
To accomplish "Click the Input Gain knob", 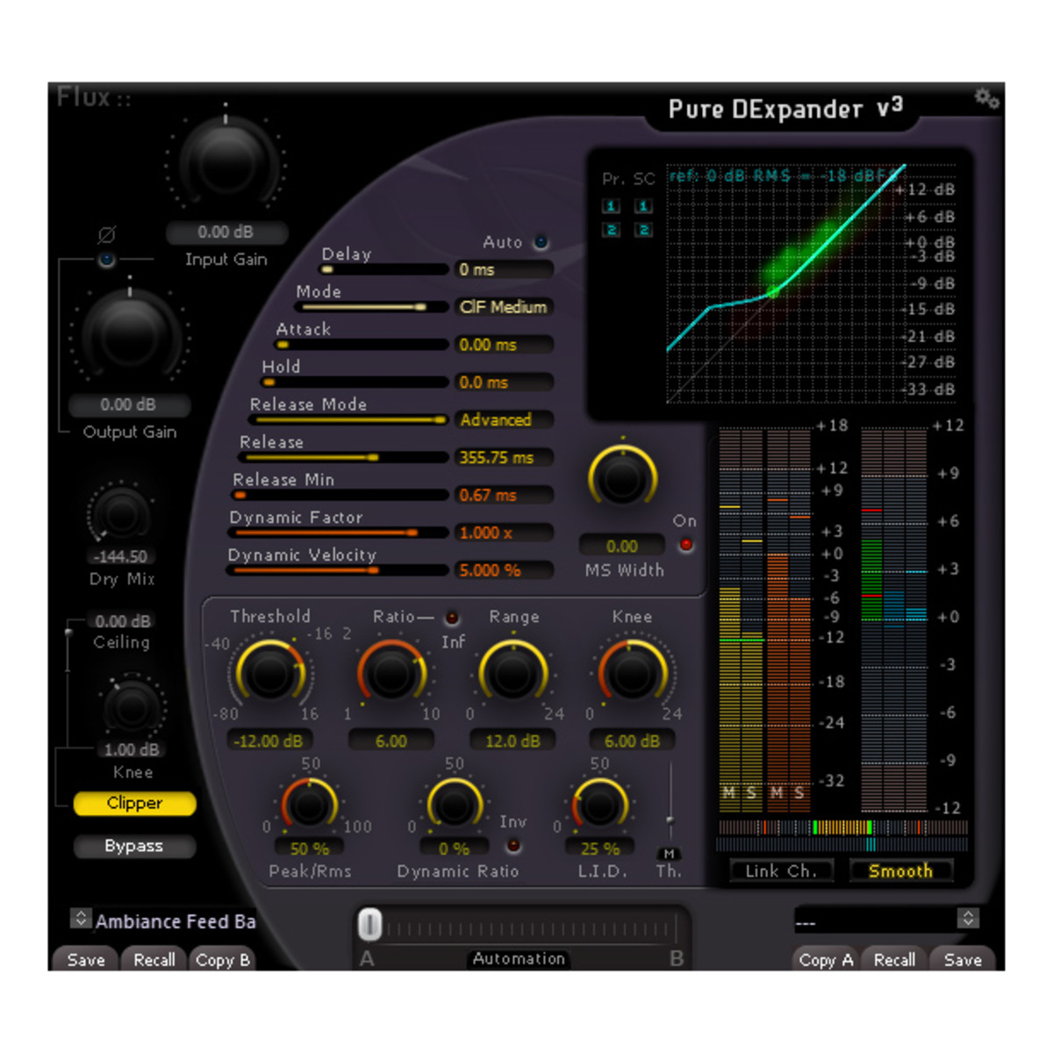I will point(226,163).
